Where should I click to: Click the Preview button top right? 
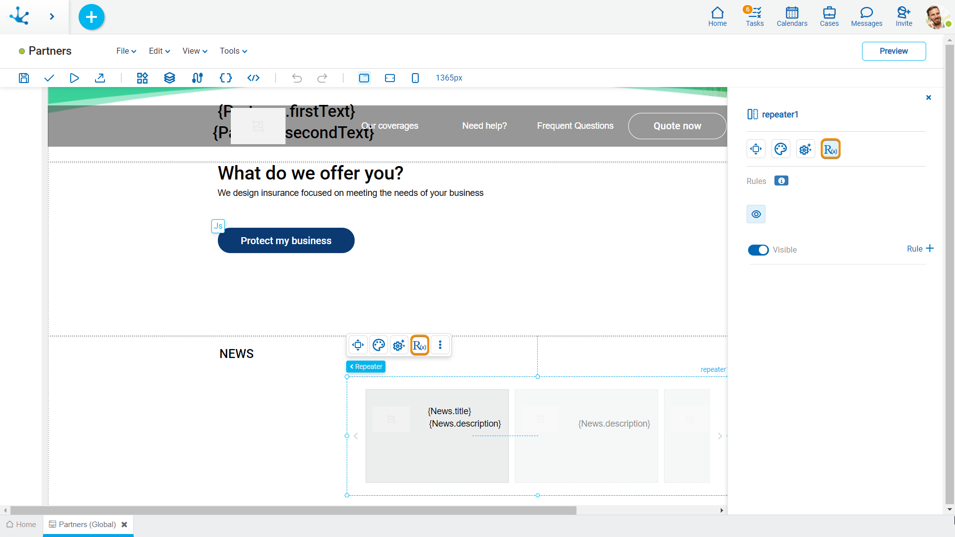click(x=894, y=51)
